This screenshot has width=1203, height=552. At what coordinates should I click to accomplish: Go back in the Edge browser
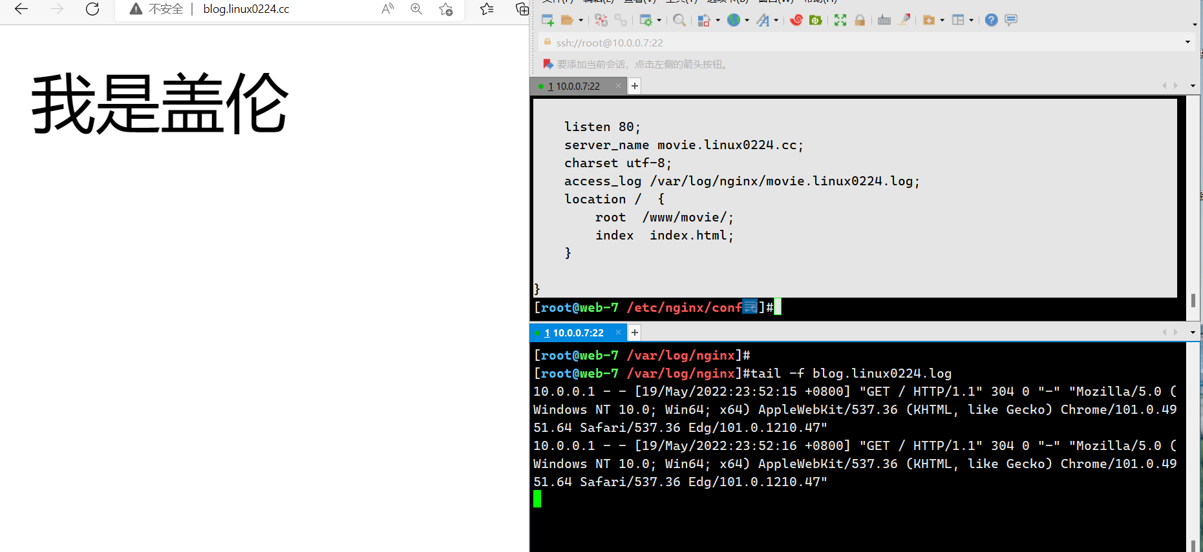(21, 9)
